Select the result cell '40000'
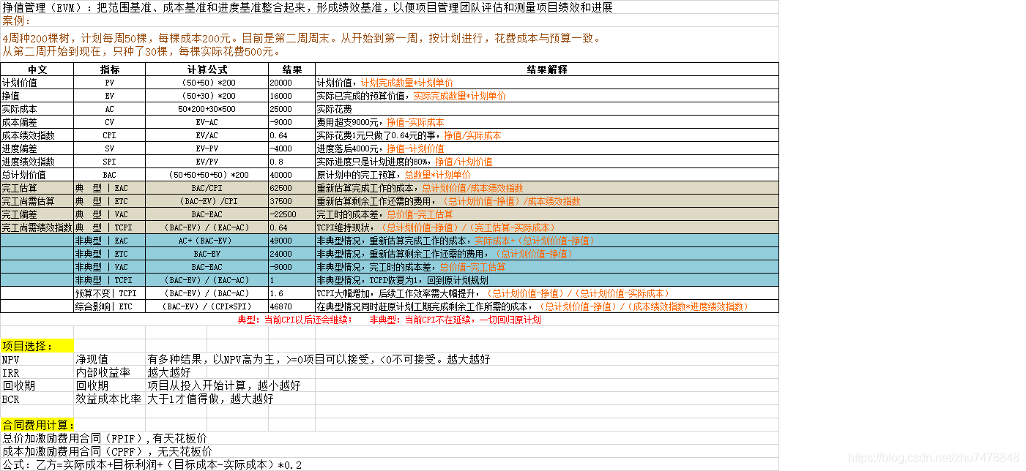The width and height of the screenshot is (1026, 471). [x=292, y=175]
